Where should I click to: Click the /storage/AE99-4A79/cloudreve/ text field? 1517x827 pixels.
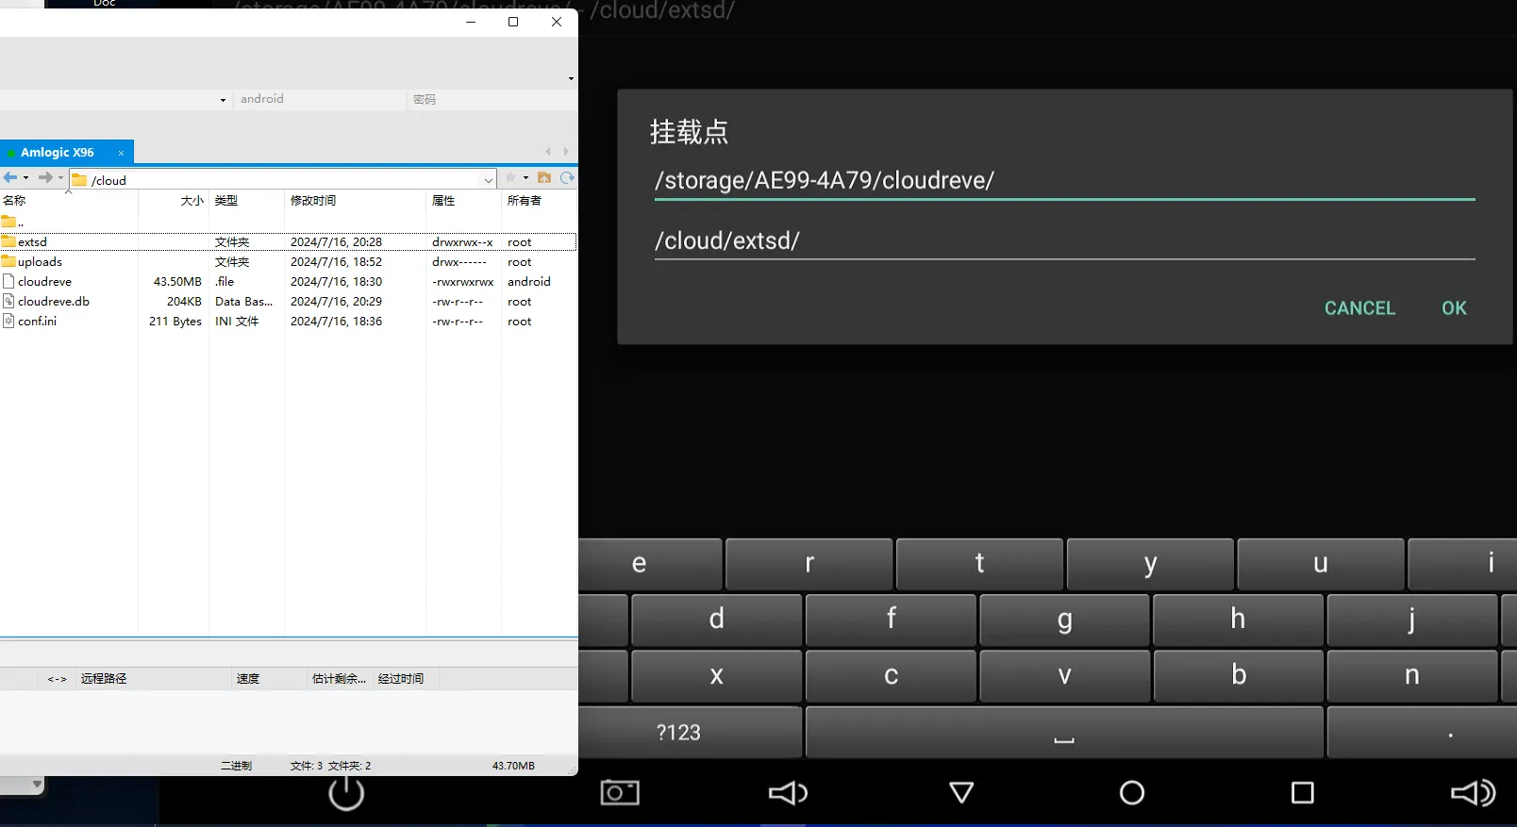point(1063,180)
